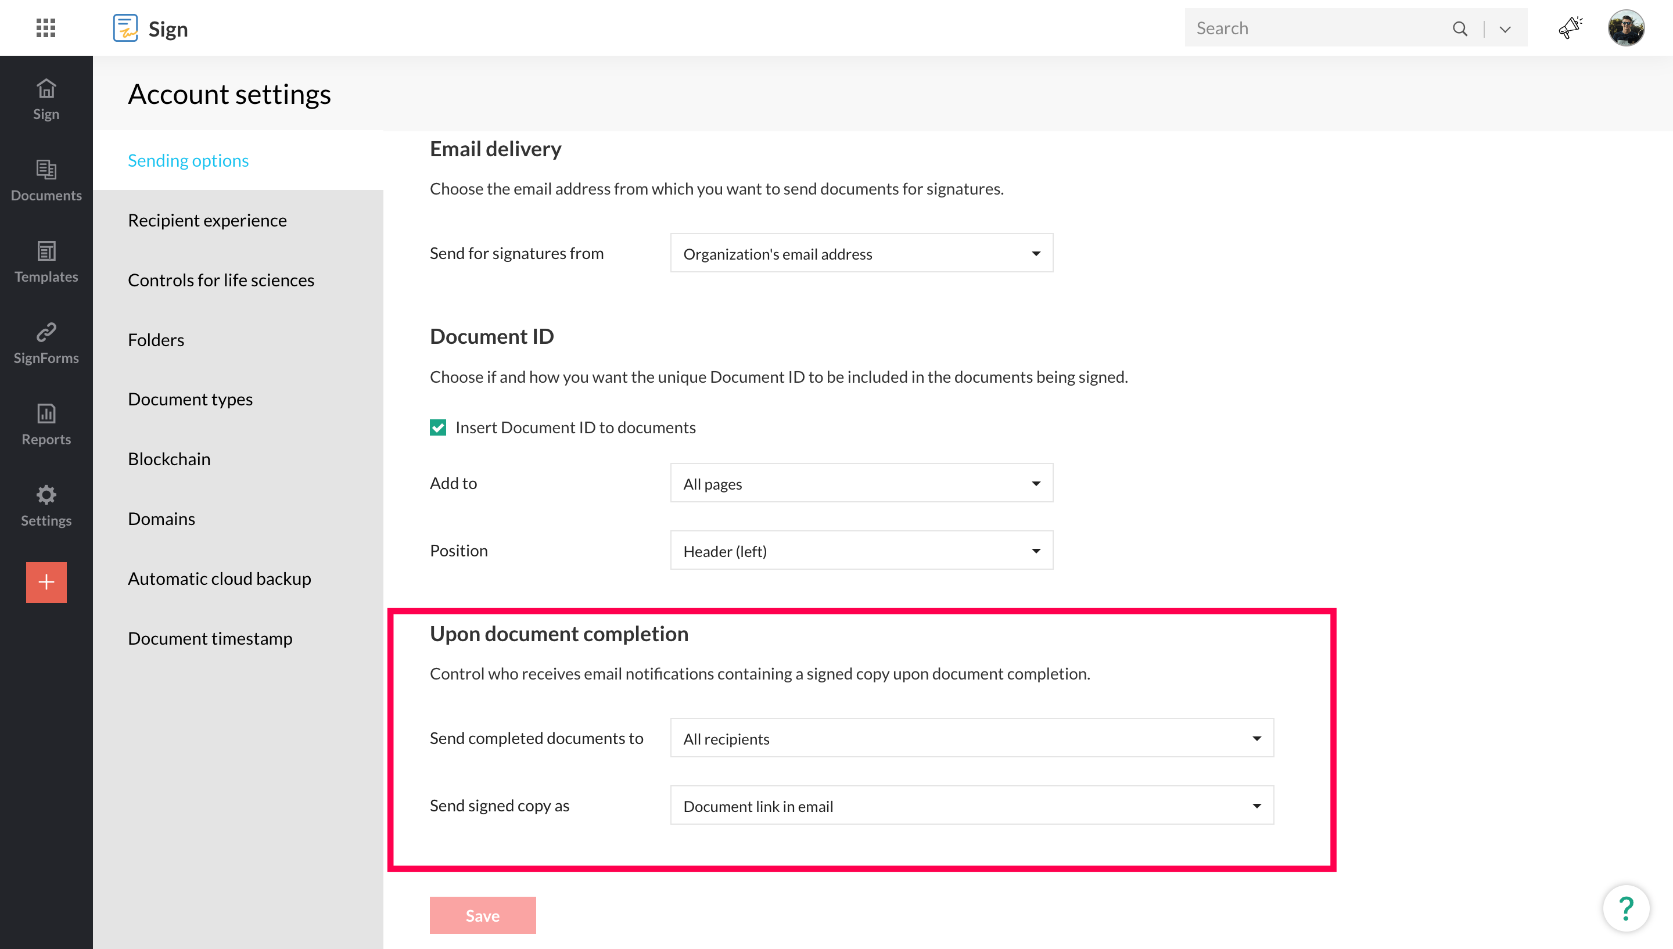The width and height of the screenshot is (1673, 949).
Task: Open Send signed copy as dropdown
Action: point(971,806)
